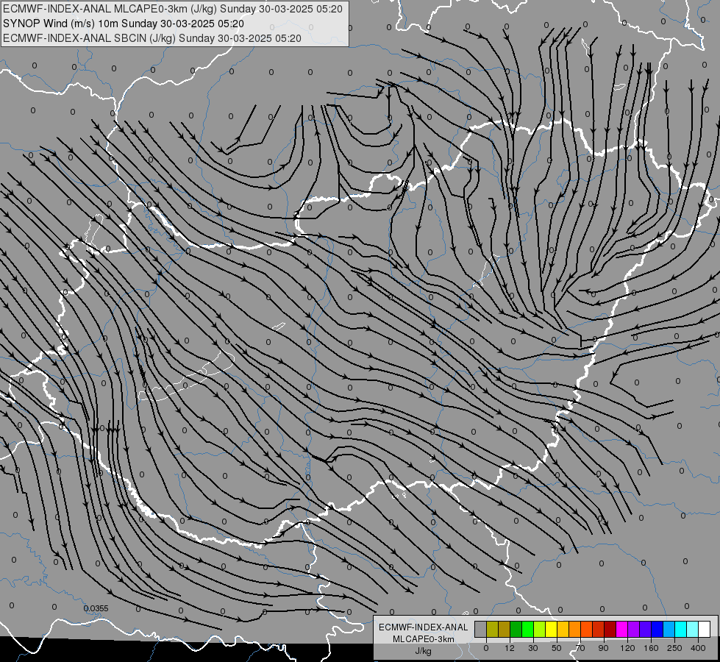Click the legend scale label 50
Screen dimensions: 720x662
pos(557,648)
